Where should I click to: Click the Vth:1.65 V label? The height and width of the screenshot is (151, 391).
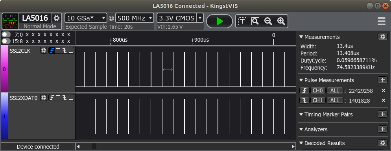click(x=170, y=27)
